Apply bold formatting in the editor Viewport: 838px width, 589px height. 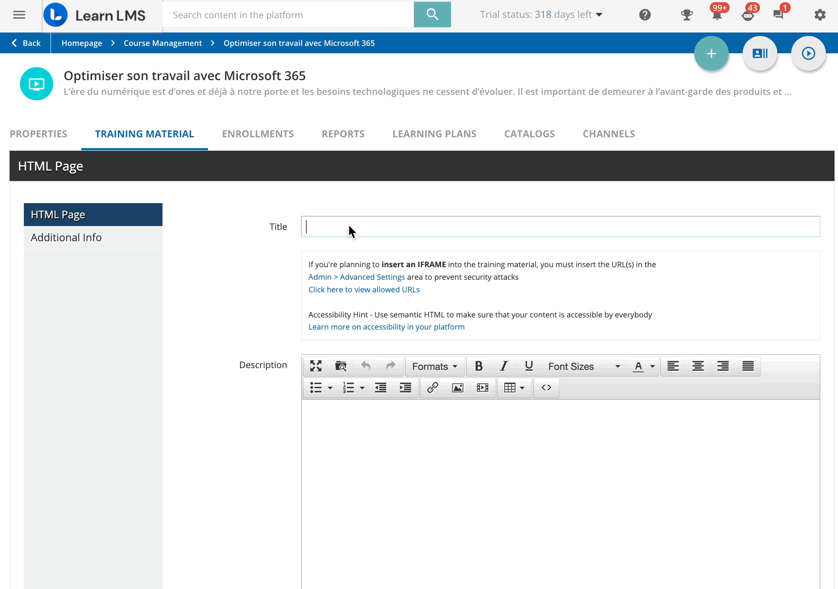pyautogui.click(x=478, y=366)
